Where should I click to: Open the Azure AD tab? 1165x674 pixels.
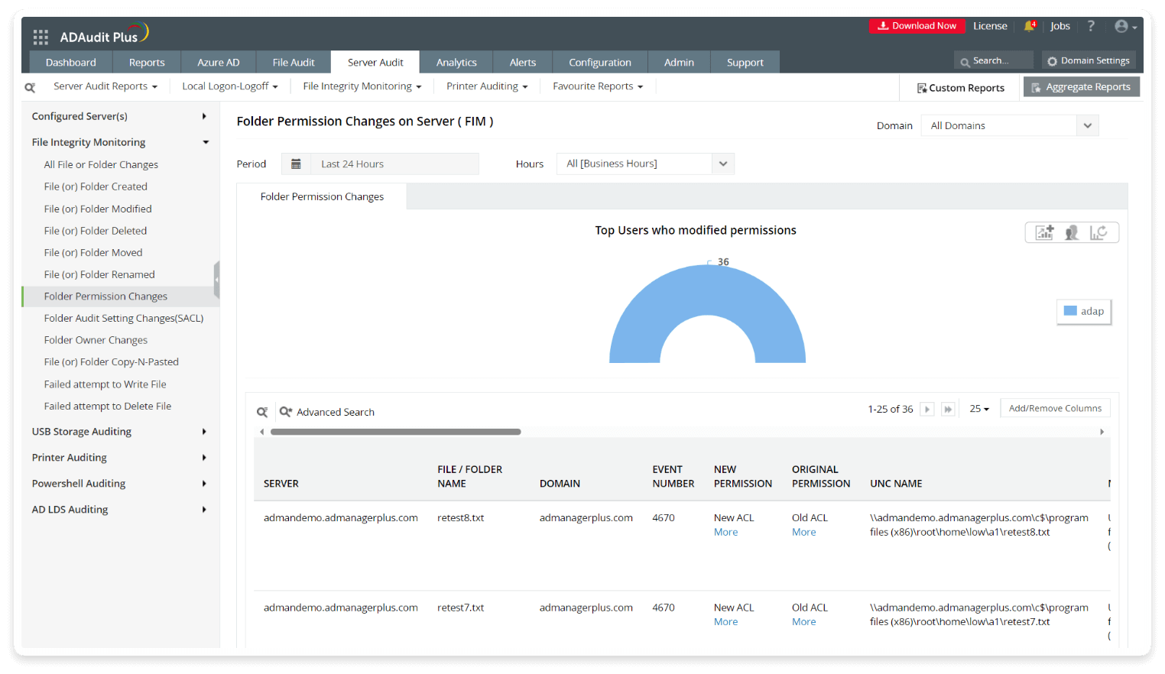pyautogui.click(x=219, y=63)
